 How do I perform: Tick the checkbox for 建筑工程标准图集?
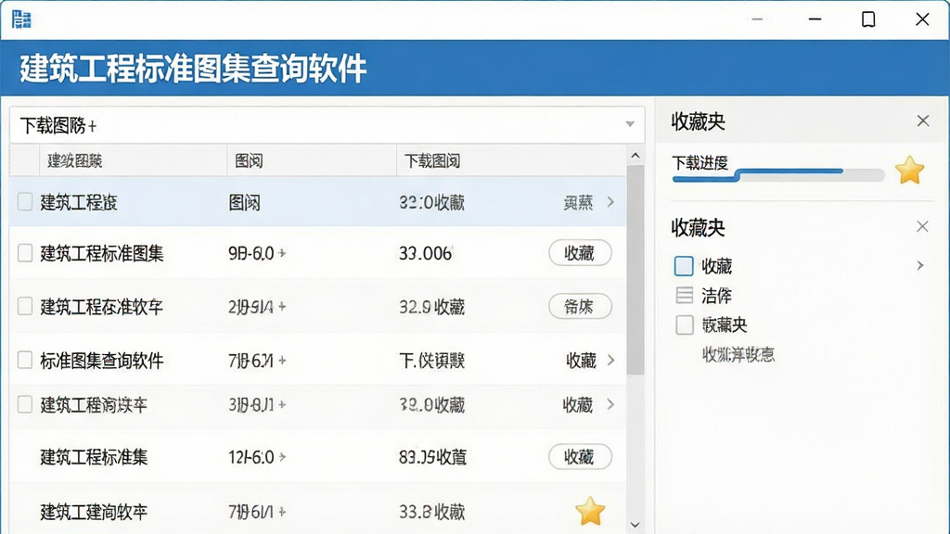[25, 253]
